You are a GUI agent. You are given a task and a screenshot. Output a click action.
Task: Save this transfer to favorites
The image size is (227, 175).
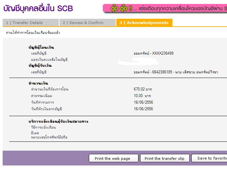pyautogui.click(x=209, y=158)
